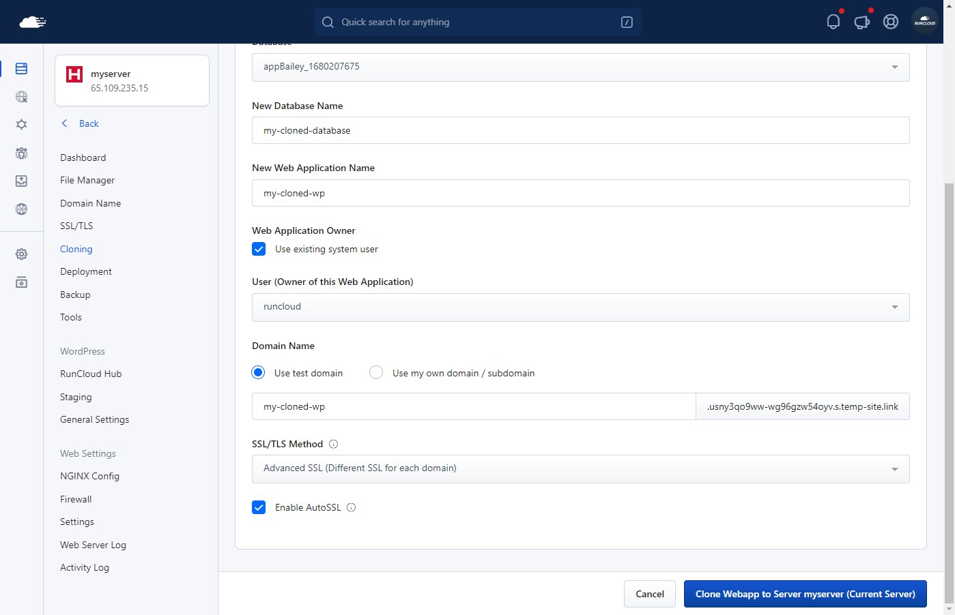Open WordPress General Settings
955x615 pixels.
coord(95,419)
